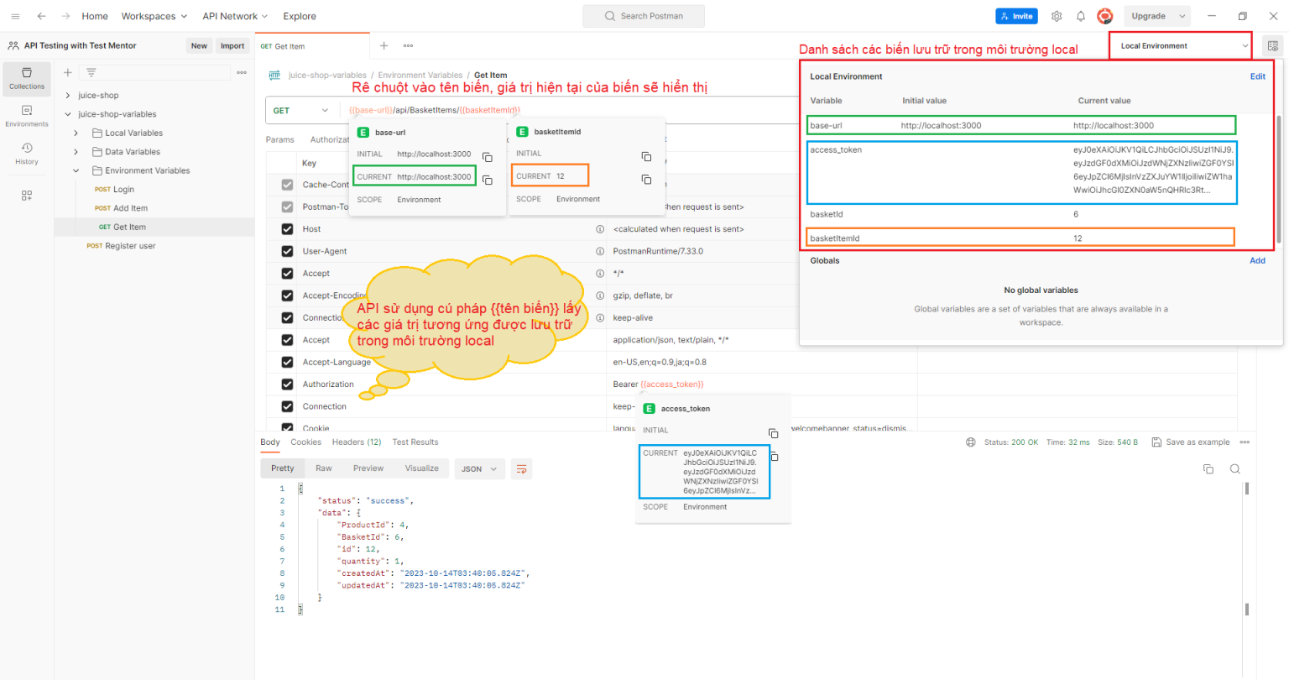Switch to the Raw view tab
Image resolution: width=1289 pixels, height=680 pixels.
pyautogui.click(x=324, y=468)
